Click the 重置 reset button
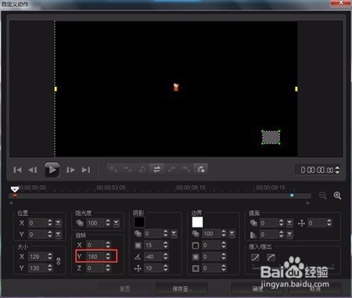352x298 pixels. click(x=124, y=289)
